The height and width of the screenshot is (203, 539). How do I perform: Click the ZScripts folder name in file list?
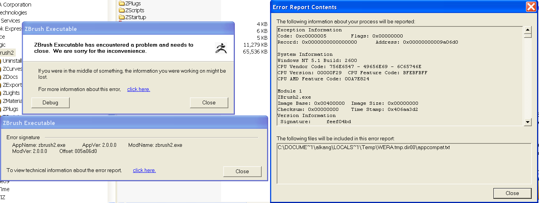click(136, 10)
